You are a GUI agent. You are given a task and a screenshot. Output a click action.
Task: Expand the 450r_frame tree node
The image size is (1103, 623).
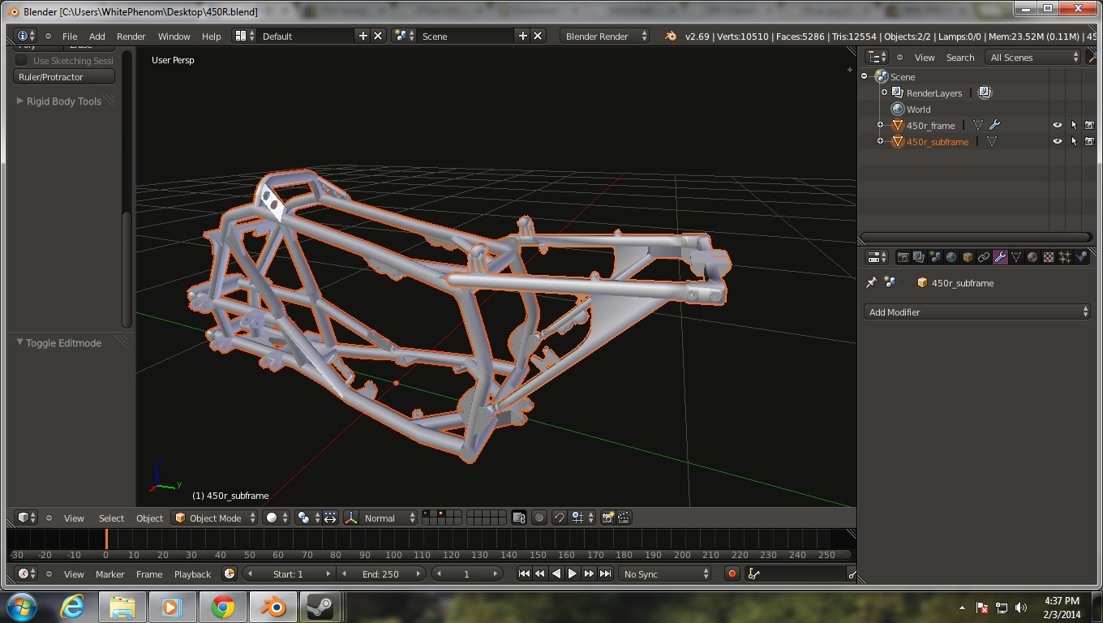[880, 125]
